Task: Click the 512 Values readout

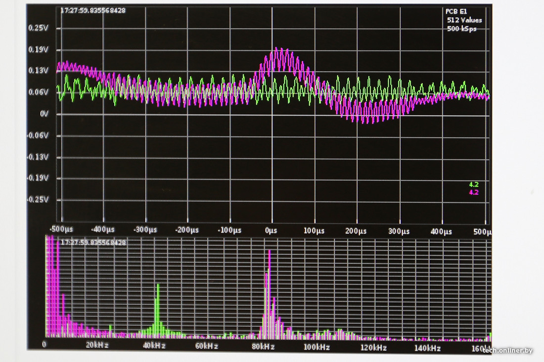Action: (464, 20)
